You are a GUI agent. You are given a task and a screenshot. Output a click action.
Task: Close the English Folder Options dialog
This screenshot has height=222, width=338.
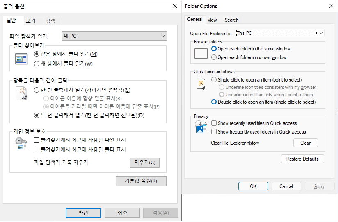331,6
